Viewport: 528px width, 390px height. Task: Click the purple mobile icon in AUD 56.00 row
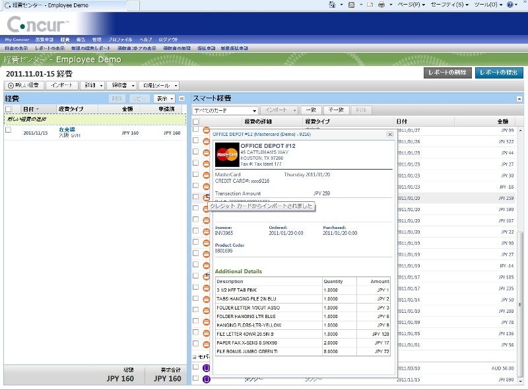click(207, 368)
